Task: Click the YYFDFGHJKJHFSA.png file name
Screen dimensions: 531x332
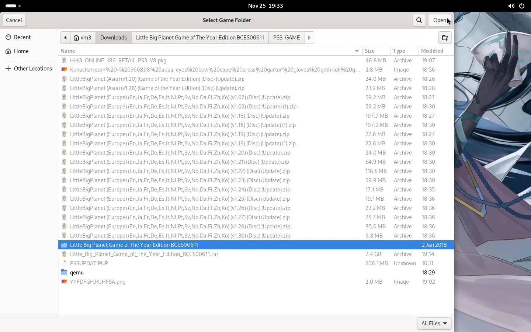Action: [x=98, y=282]
